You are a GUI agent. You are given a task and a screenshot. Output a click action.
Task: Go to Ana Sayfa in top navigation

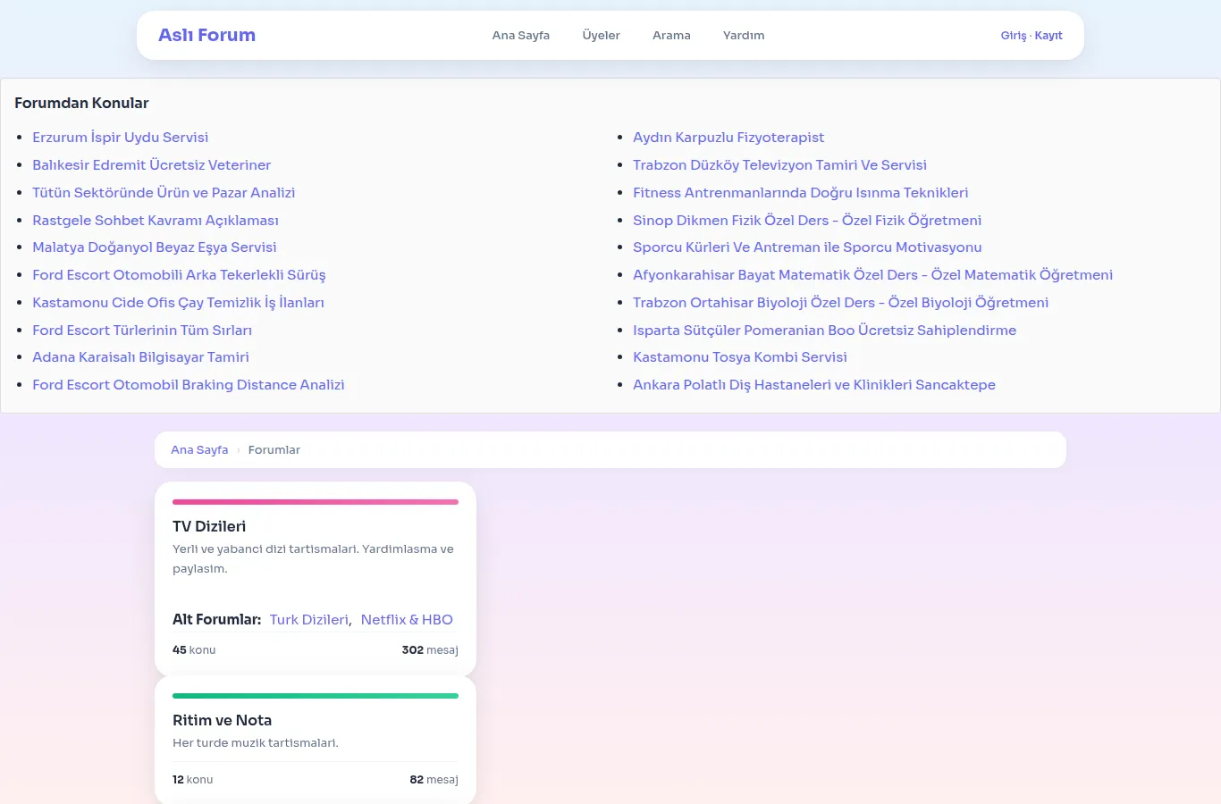coord(520,36)
